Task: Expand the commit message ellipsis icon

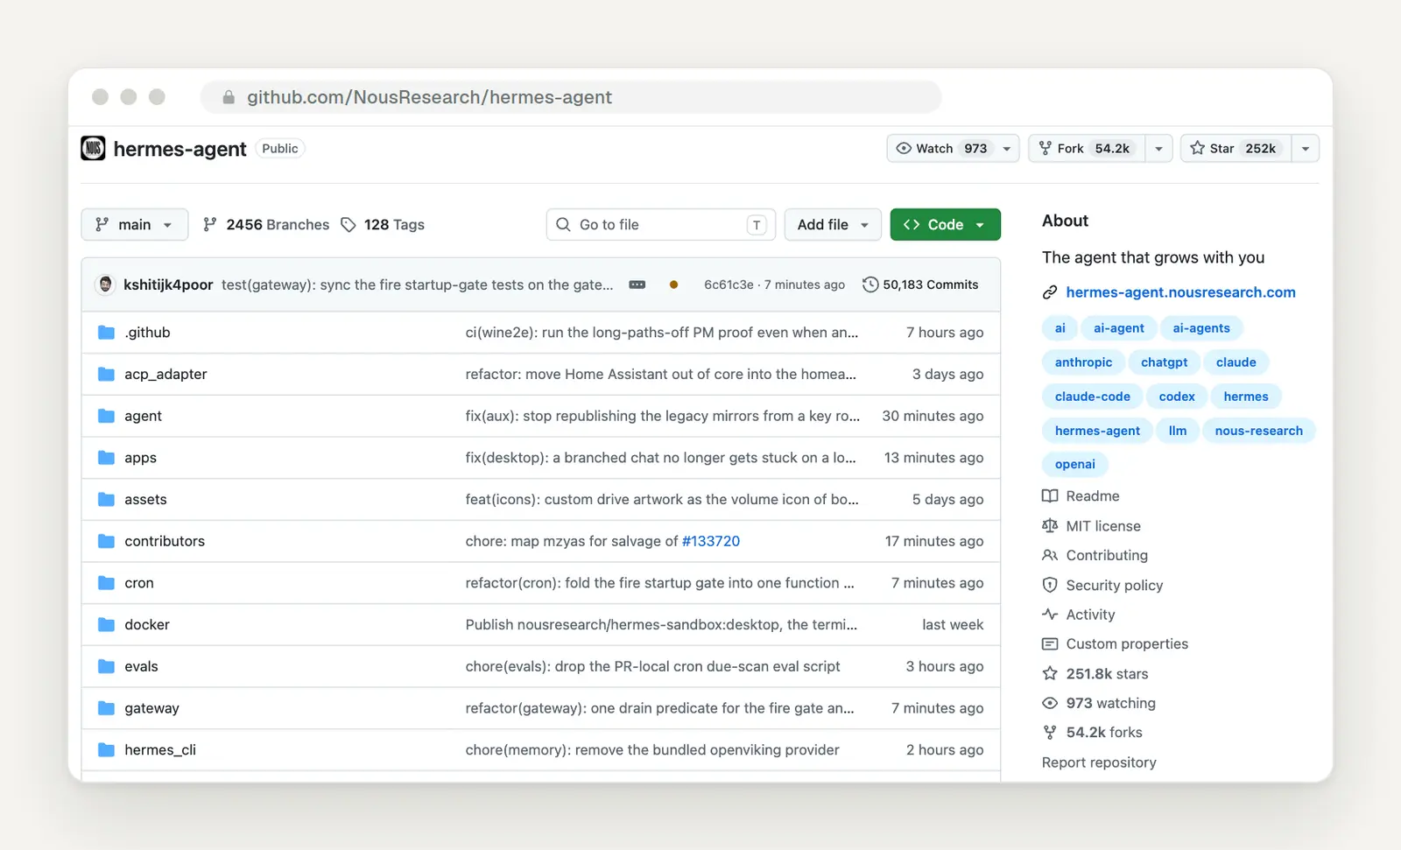Action: pyautogui.click(x=637, y=285)
